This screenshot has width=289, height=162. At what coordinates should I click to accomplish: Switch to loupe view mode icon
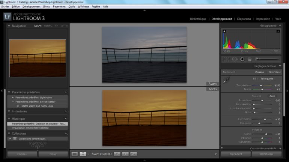pyautogui.click(x=75, y=154)
